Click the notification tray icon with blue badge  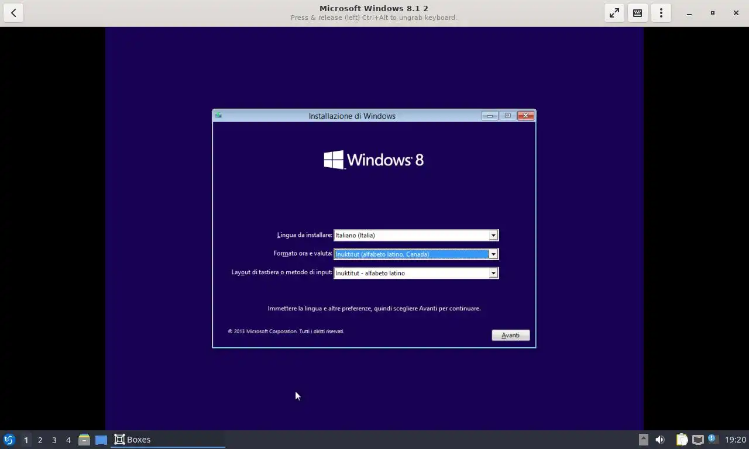[x=712, y=439]
